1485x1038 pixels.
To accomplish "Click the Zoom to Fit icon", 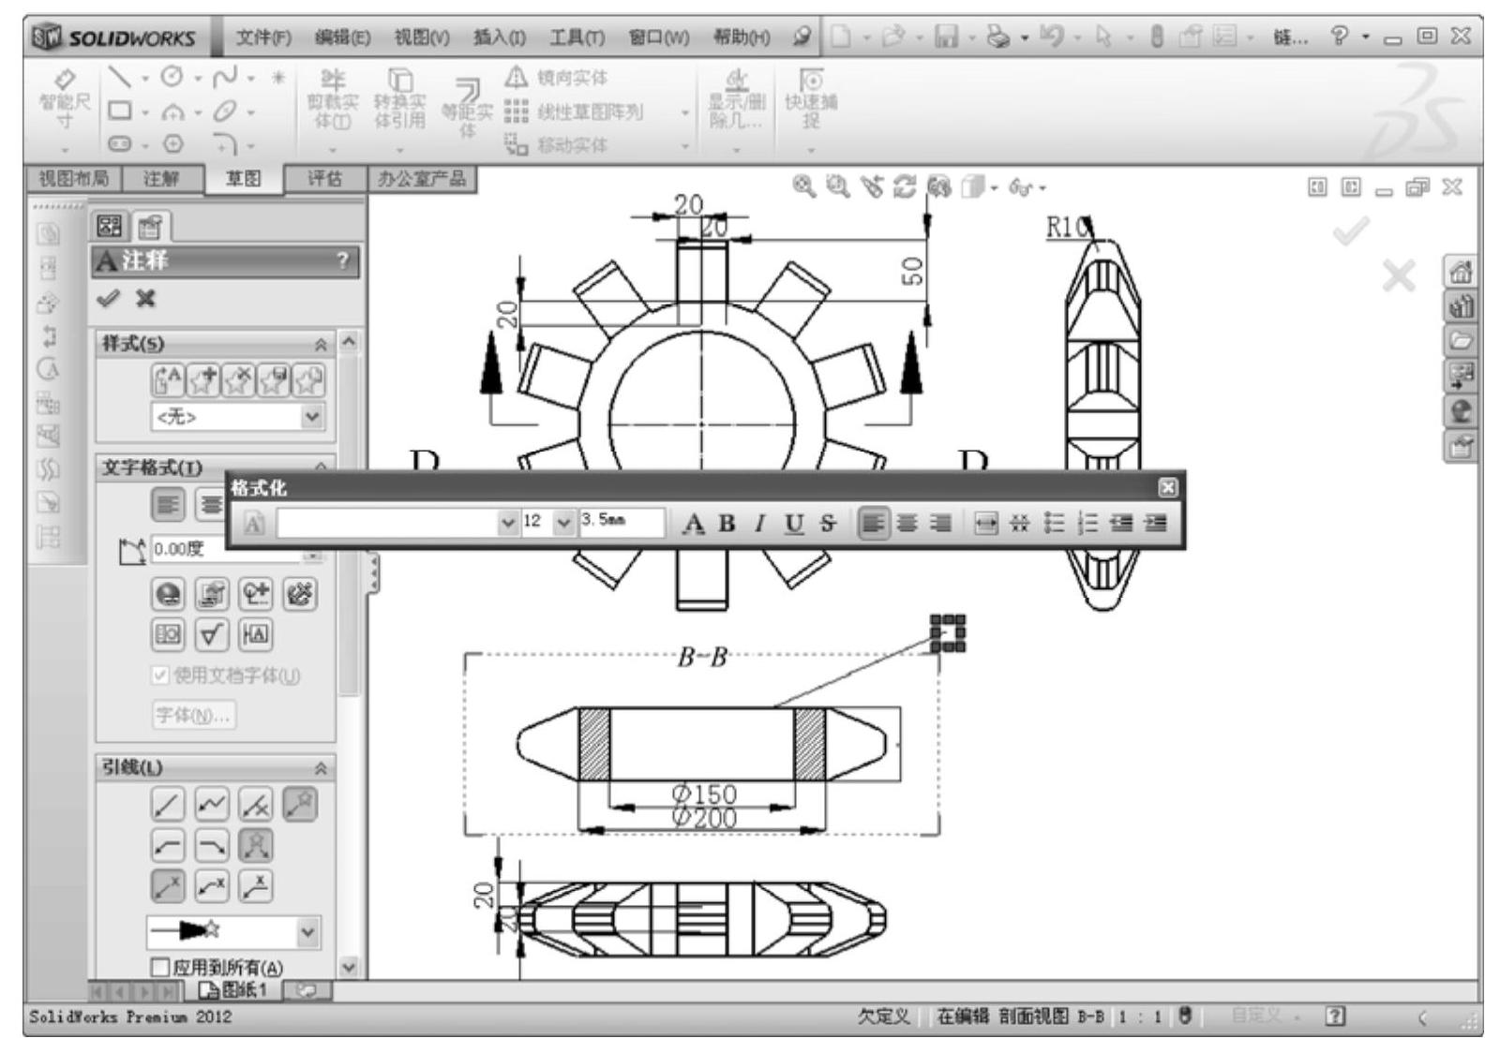I will coord(803,186).
